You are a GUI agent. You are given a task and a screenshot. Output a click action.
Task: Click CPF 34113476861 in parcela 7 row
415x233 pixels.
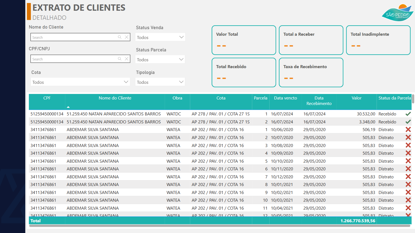coord(43,177)
